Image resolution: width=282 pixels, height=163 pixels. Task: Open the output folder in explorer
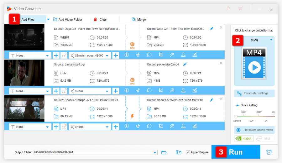pyautogui.click(x=179, y=152)
